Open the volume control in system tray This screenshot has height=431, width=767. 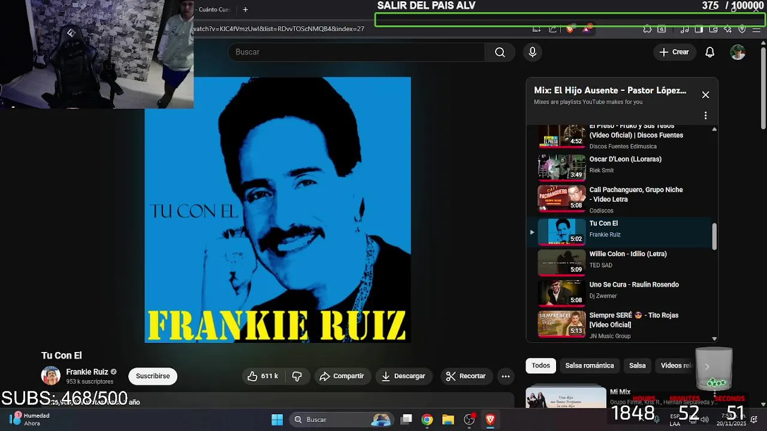tap(704, 420)
